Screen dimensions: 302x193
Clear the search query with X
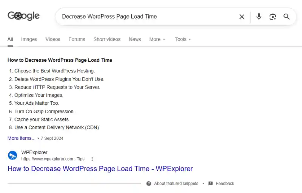click(x=242, y=17)
